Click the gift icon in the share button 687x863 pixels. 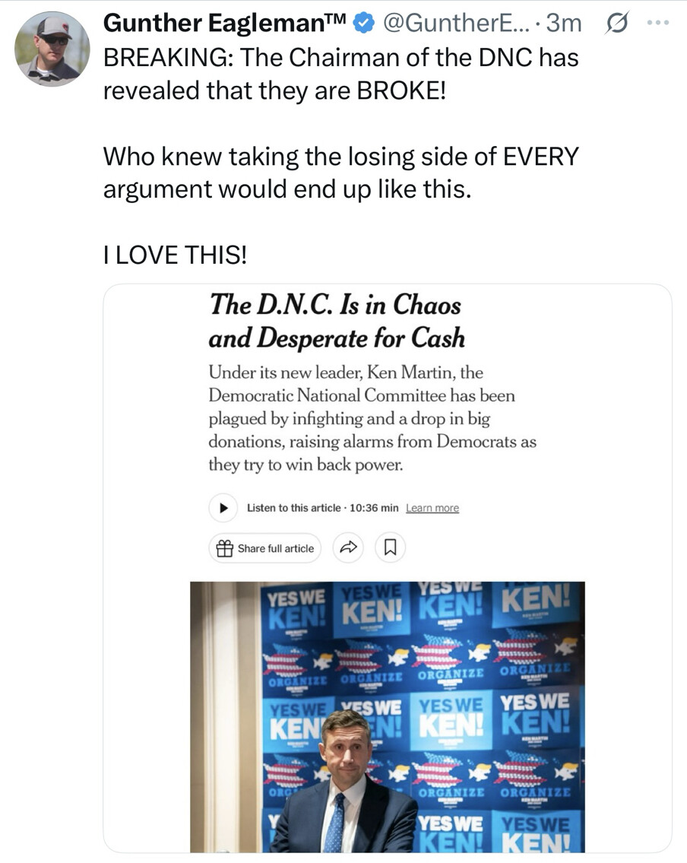point(224,548)
